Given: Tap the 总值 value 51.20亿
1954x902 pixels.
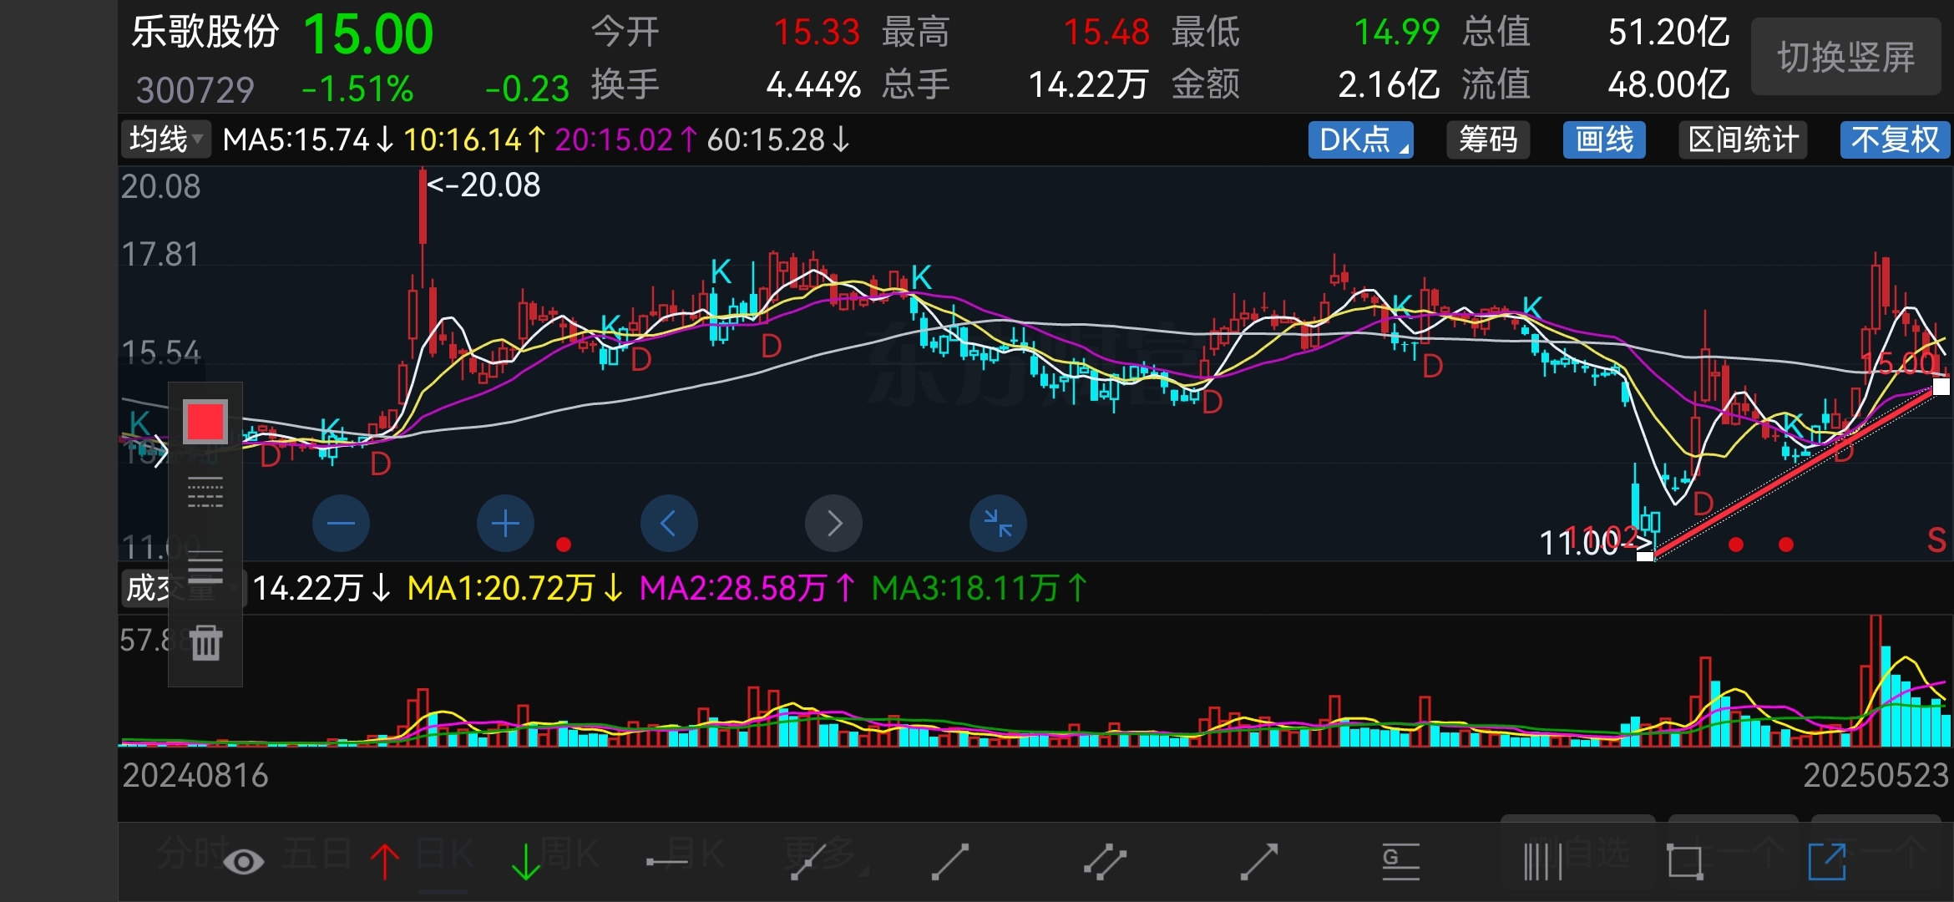Looking at the screenshot, I should (1669, 33).
